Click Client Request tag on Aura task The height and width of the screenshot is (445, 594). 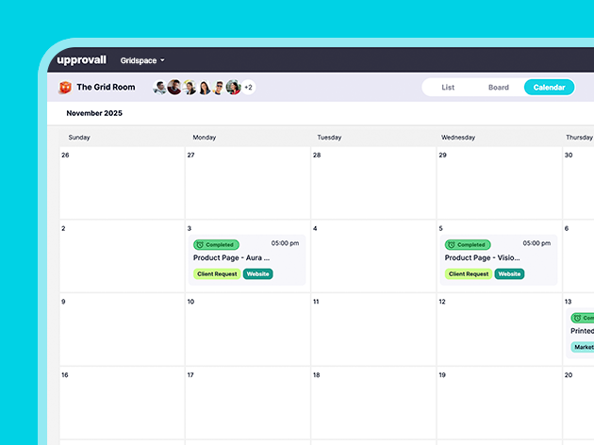click(x=217, y=273)
